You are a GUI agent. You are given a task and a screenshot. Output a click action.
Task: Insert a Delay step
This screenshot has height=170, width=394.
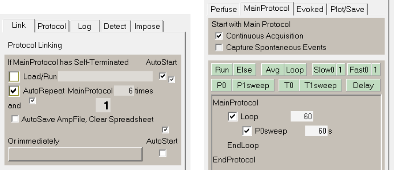coord(363,85)
